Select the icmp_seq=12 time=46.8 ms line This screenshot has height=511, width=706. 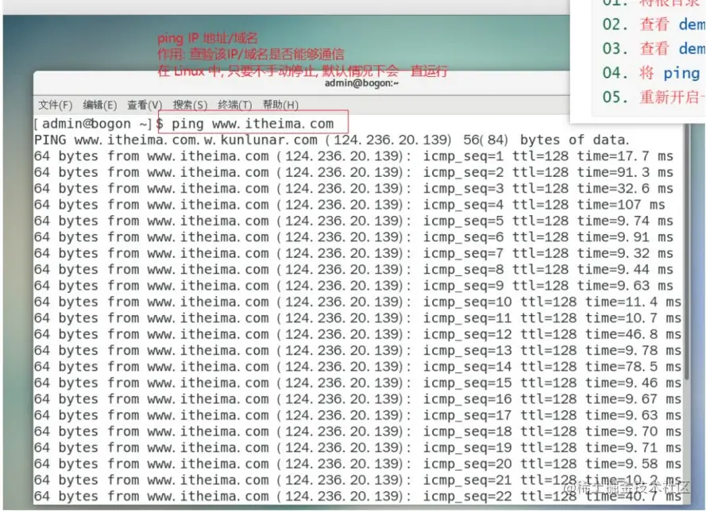point(357,334)
